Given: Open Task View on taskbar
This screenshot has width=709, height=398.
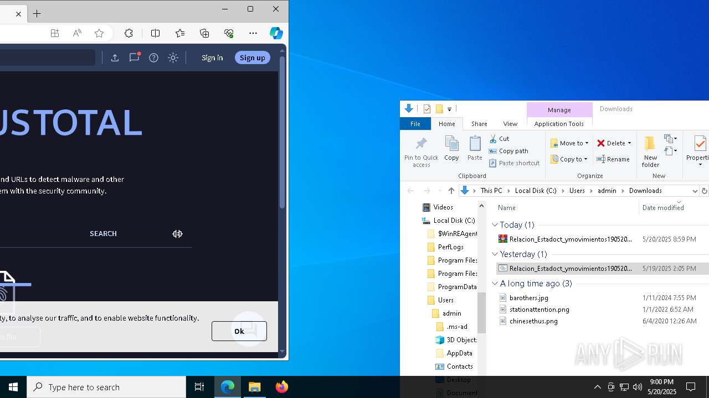Looking at the screenshot, I should coord(199,387).
